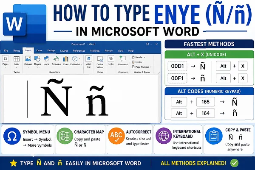Open the Add-ins button
The width and height of the screenshot is (255, 170).
pos(89,61)
